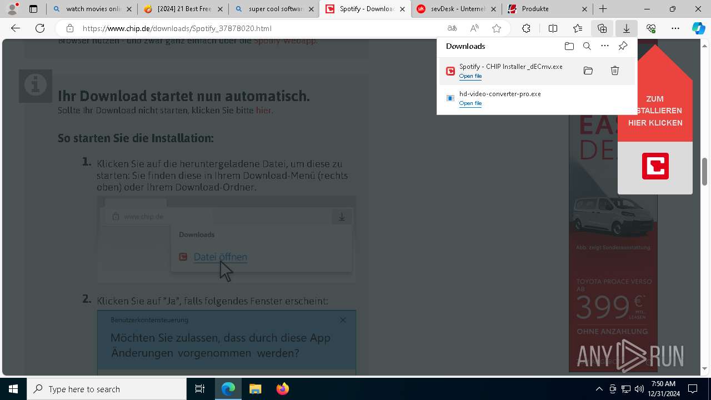Viewport: 711px width, 400px height.
Task: Open the Collections icon
Action: pos(602,28)
